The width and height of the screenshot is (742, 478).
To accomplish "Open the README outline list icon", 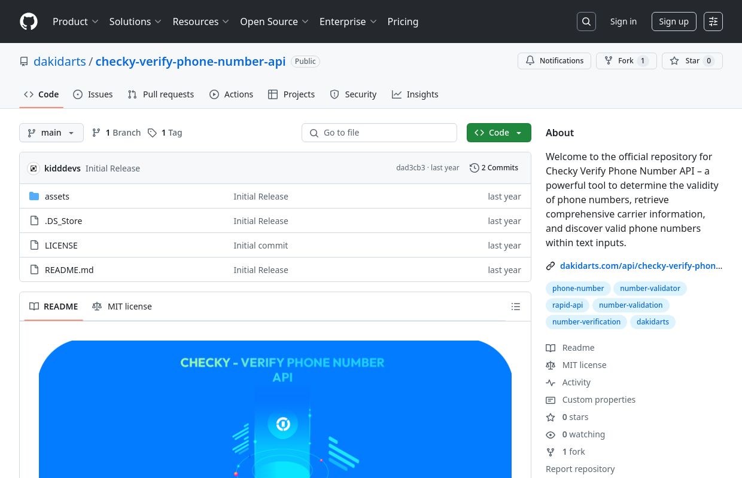I will 516,307.
